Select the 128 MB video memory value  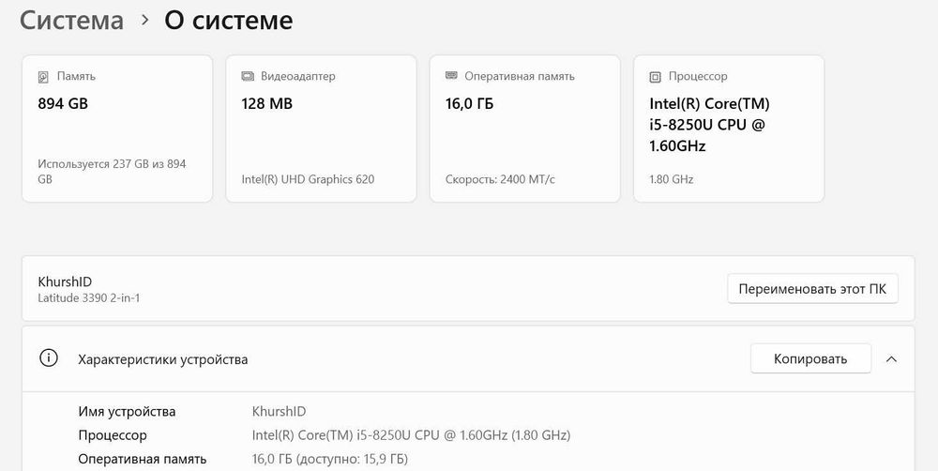coord(267,104)
